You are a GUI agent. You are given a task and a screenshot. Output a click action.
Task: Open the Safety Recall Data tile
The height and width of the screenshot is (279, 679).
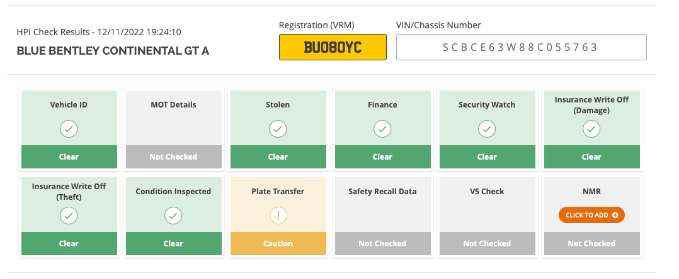coord(382,216)
